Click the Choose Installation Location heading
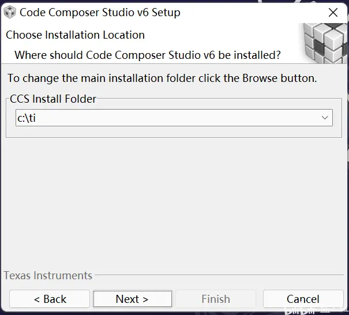349x315 pixels. (x=75, y=35)
